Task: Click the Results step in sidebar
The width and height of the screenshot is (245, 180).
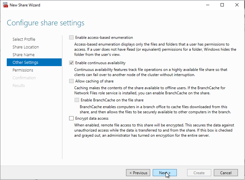Action: 19,85
